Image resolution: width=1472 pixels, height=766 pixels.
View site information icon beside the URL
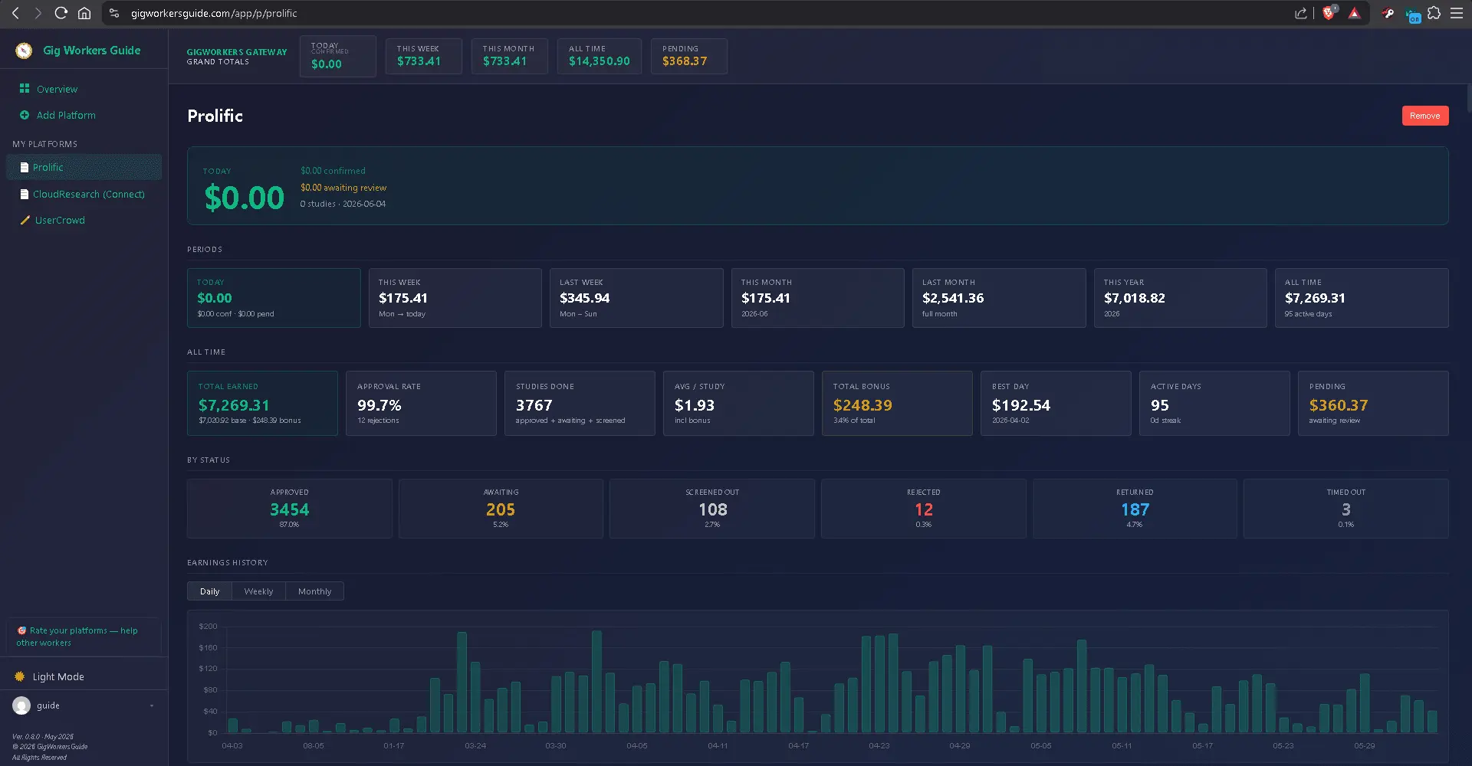pos(114,13)
